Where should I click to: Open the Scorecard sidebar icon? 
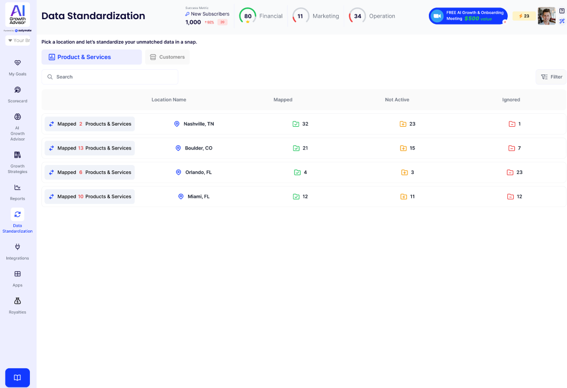coord(17,90)
